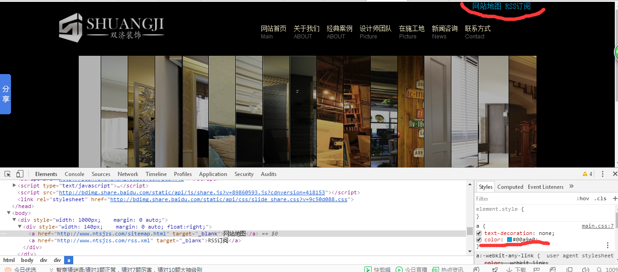Image resolution: width=618 pixels, height=272 pixels.
Task: Open the Timeline tab
Action: click(156, 174)
